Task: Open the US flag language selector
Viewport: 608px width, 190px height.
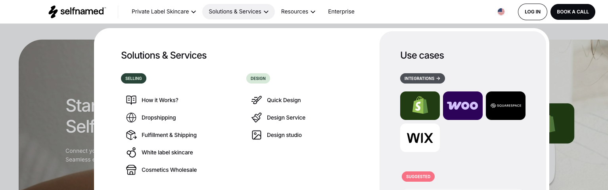Action: pyautogui.click(x=501, y=12)
